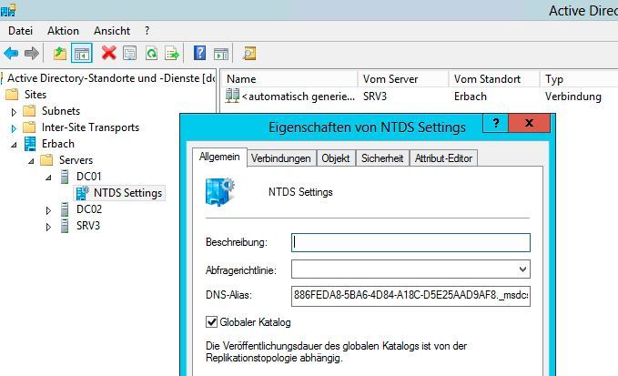Image resolution: width=618 pixels, height=376 pixels.
Task: Switch to the Objekt tab
Action: 336,158
